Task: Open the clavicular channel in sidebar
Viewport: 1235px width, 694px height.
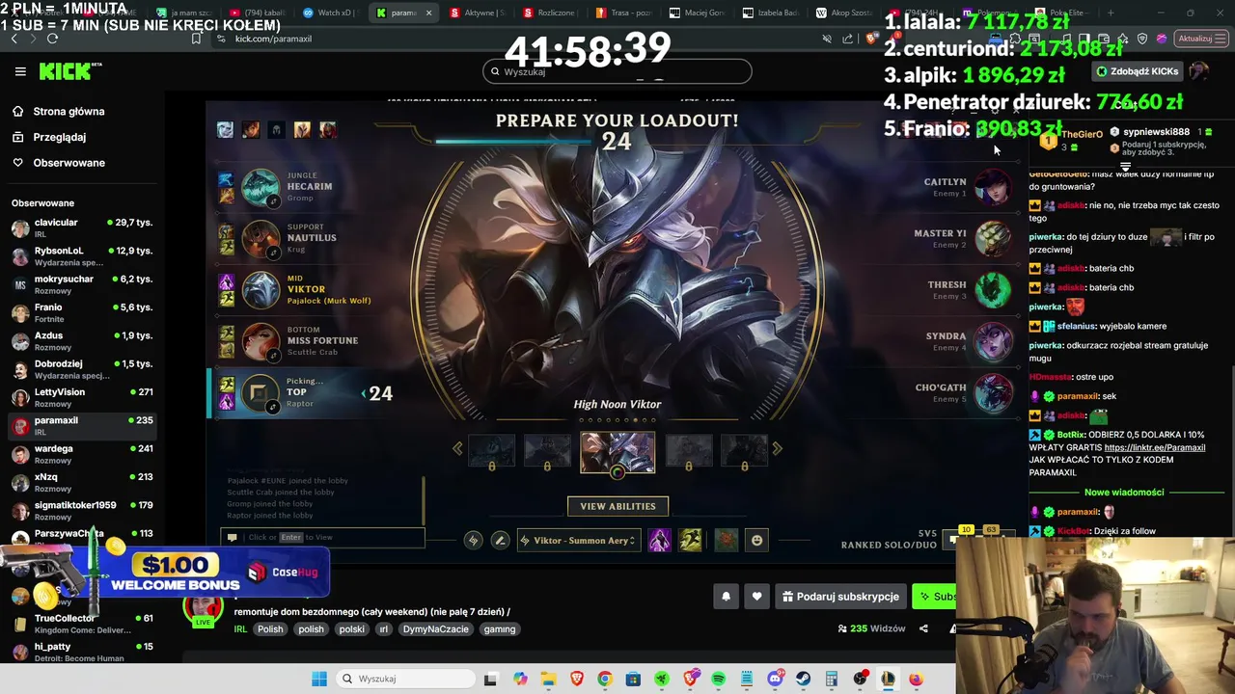Action: tap(82, 228)
